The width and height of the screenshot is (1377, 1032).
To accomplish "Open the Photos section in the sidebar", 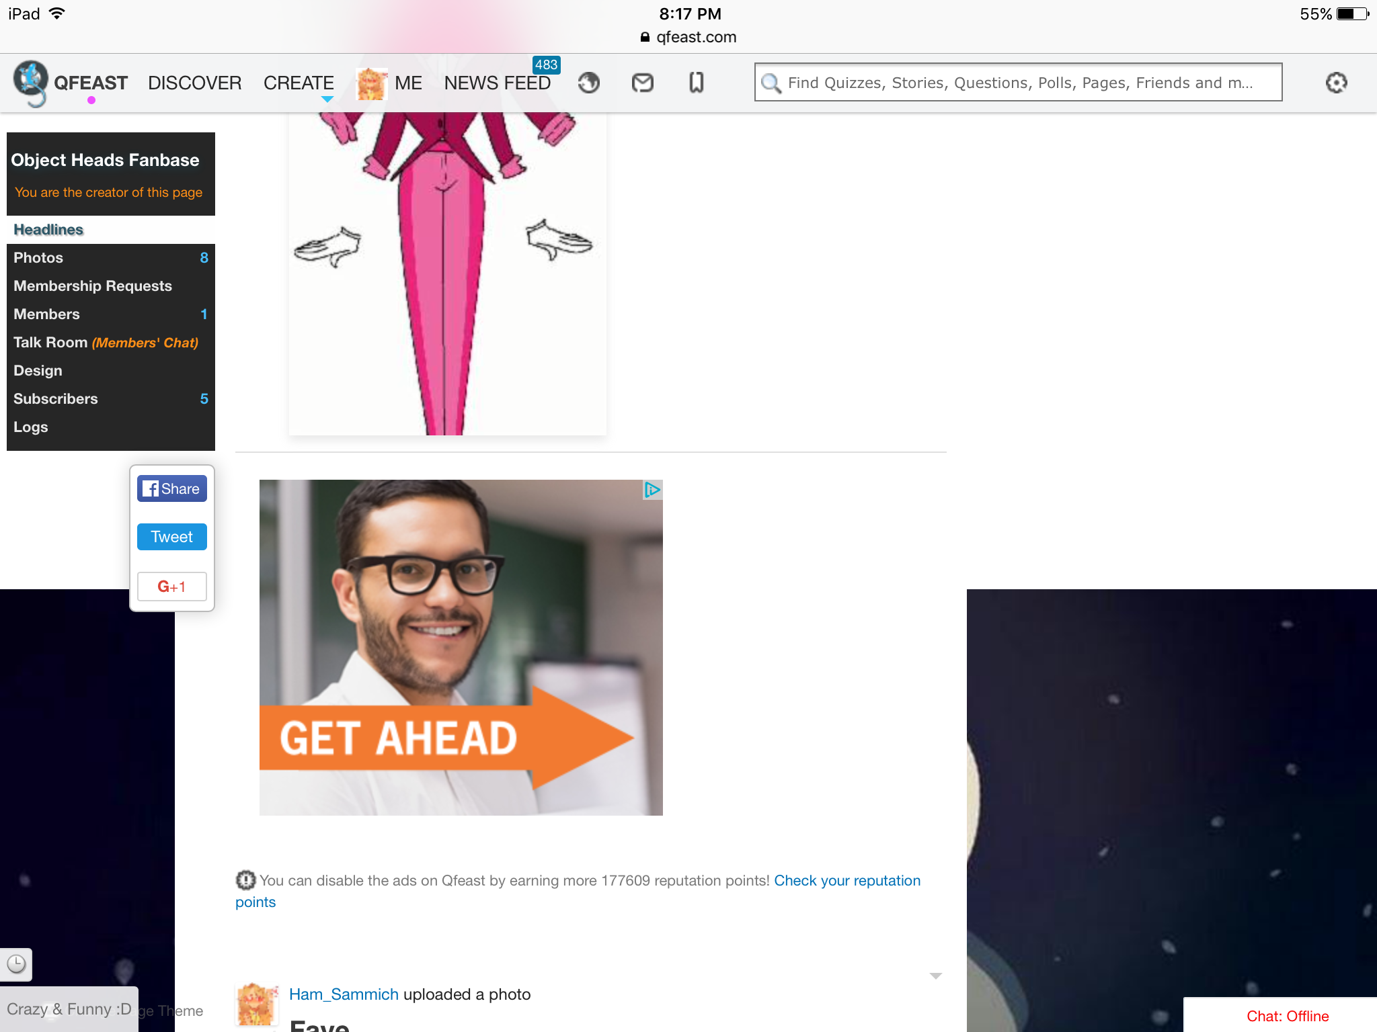I will tap(111, 258).
